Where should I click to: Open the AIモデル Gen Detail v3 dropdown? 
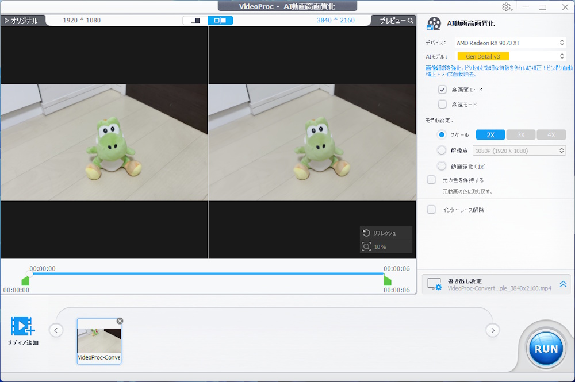coord(510,56)
